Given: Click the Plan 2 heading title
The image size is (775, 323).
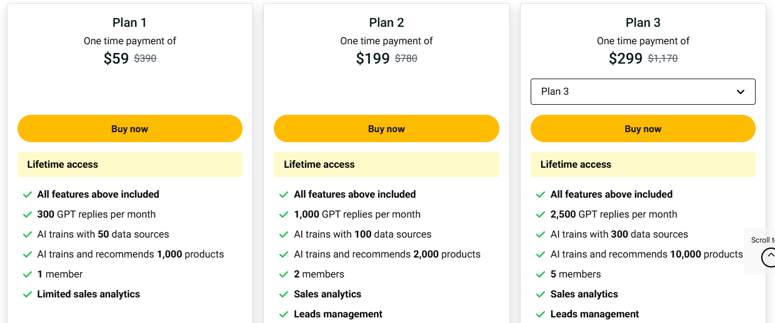Looking at the screenshot, I should (x=386, y=22).
